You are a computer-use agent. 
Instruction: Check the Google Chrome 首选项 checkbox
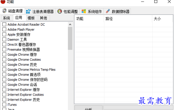pos(4,75)
